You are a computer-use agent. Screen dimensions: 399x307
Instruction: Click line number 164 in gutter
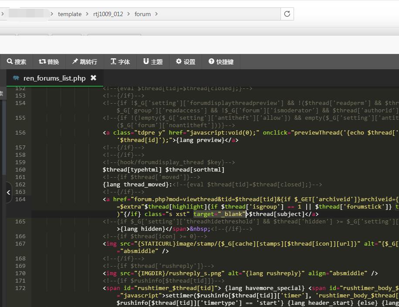[x=20, y=199]
